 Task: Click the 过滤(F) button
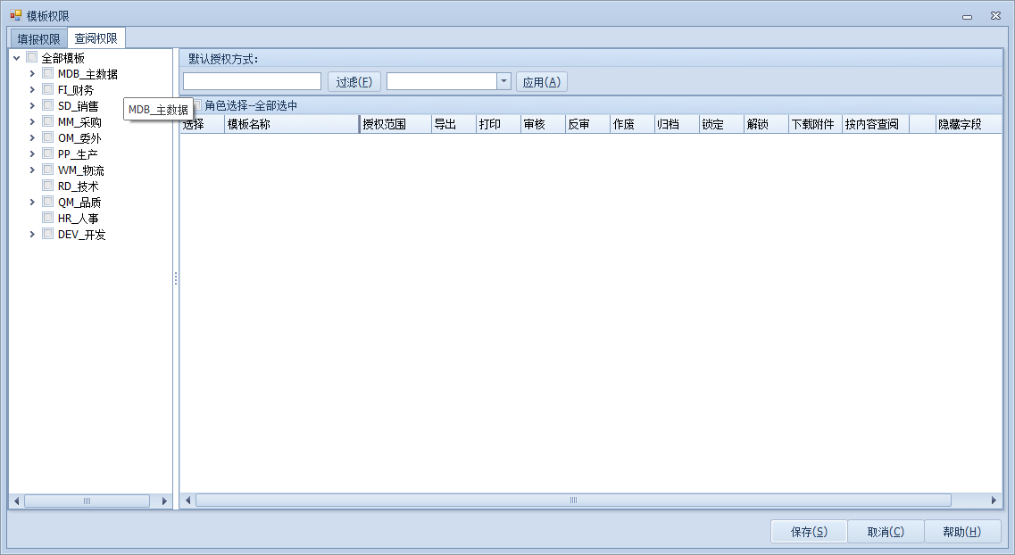(x=354, y=82)
